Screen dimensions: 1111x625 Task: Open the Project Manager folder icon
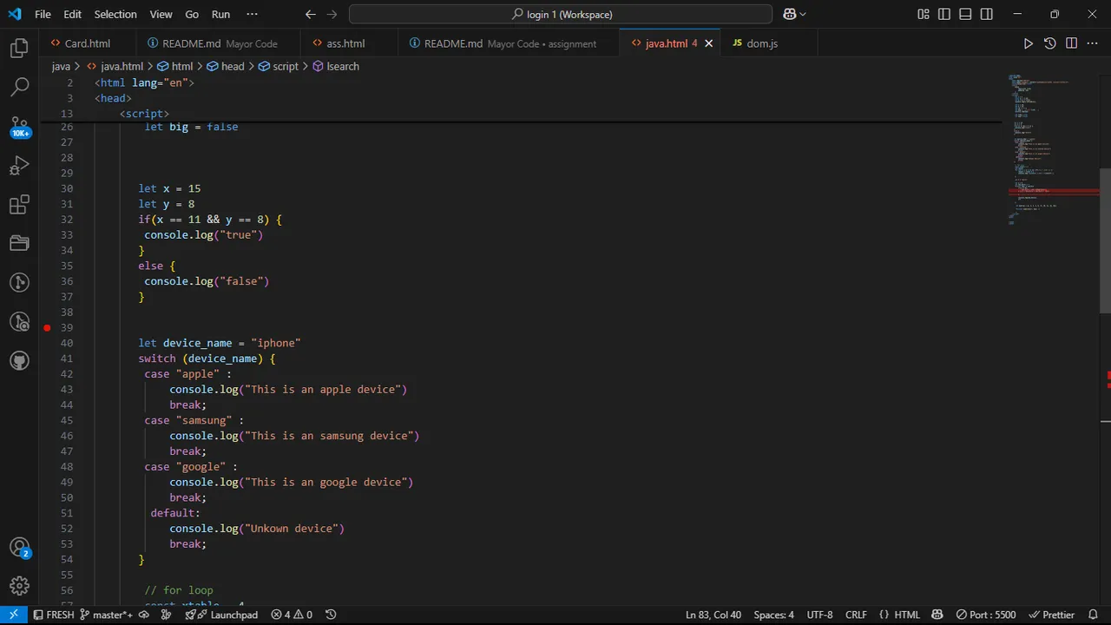click(x=19, y=243)
